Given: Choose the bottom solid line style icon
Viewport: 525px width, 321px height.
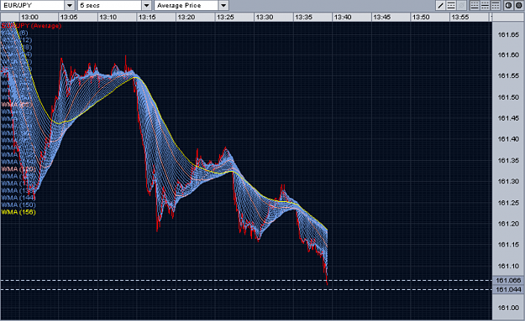Looking at the screenshot, I should (475, 5).
